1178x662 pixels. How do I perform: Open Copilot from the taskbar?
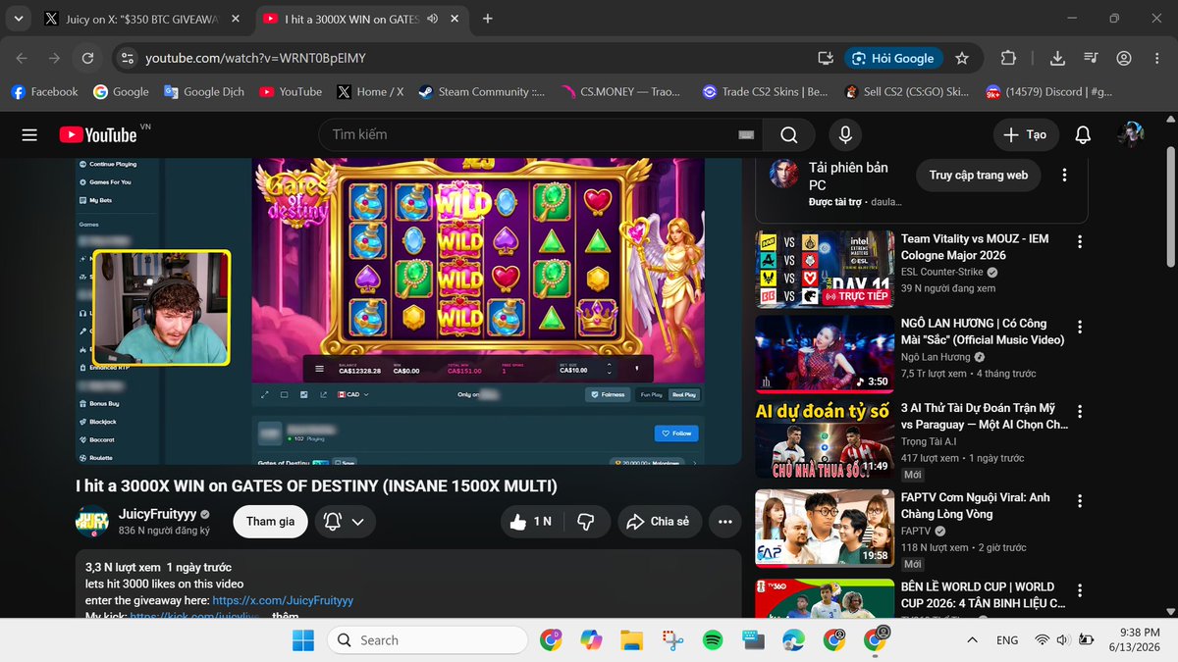[x=591, y=640]
